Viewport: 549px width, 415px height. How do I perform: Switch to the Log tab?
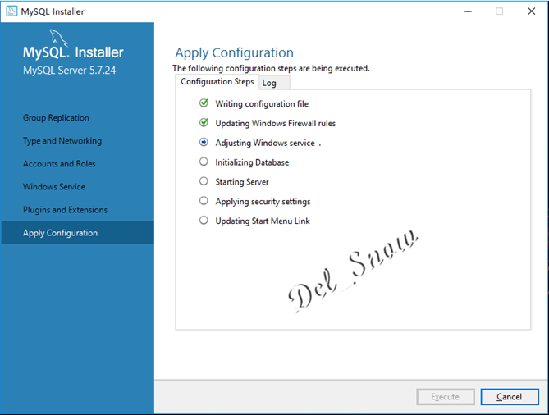[274, 83]
